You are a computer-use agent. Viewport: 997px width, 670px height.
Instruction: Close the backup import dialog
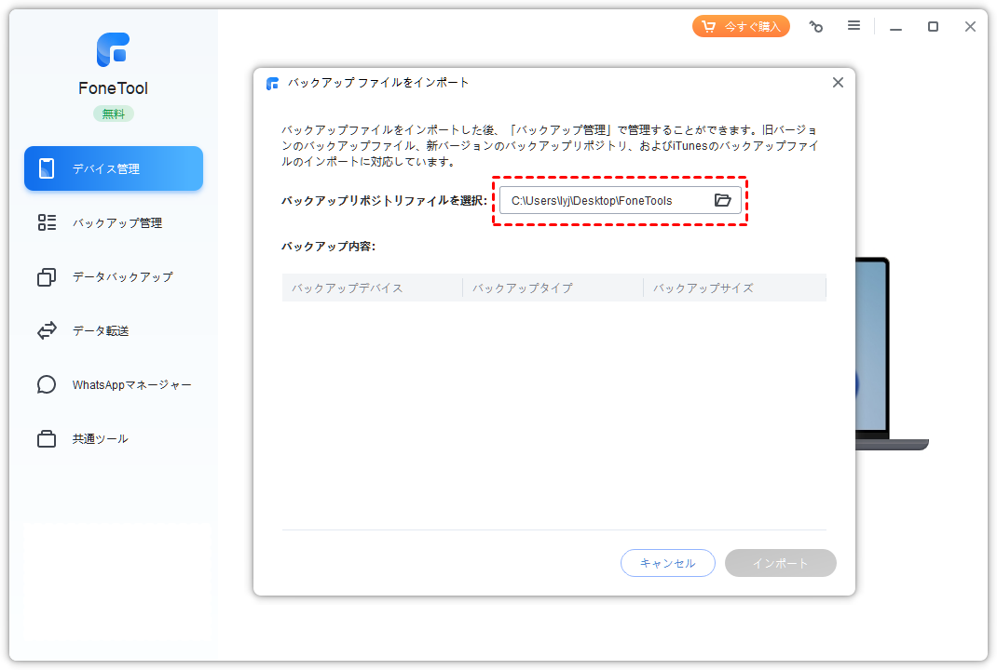point(838,83)
